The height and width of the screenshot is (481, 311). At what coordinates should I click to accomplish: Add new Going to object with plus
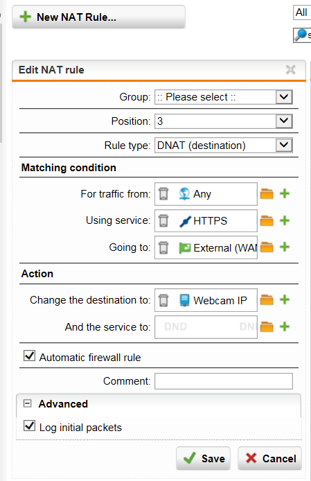coord(285,247)
